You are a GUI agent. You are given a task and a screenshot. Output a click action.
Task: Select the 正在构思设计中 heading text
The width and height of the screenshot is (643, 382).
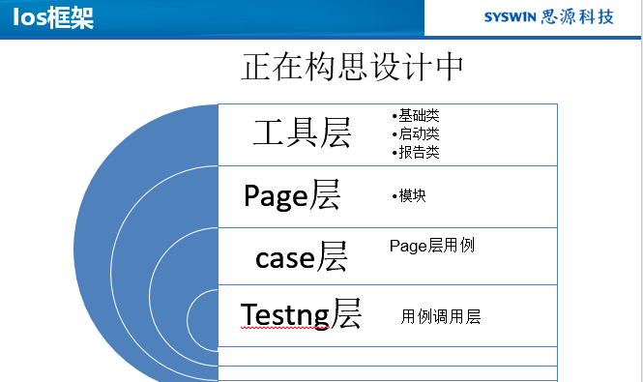click(x=352, y=67)
